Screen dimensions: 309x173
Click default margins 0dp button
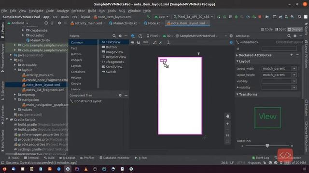146,42
